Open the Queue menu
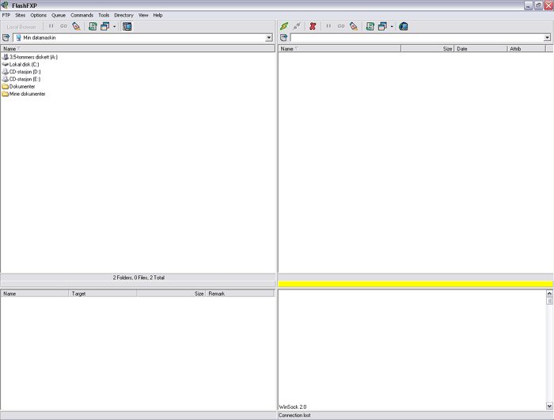Viewport: 554px width, 420px height. (59, 15)
